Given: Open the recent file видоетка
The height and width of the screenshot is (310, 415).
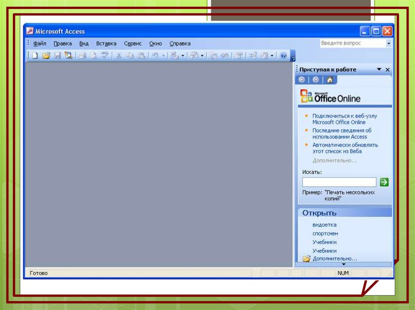Looking at the screenshot, I should (325, 225).
